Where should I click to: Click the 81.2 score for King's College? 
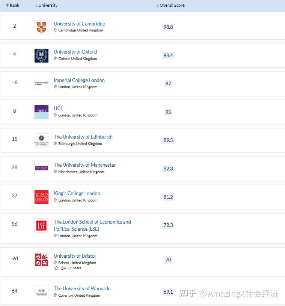coord(168,197)
